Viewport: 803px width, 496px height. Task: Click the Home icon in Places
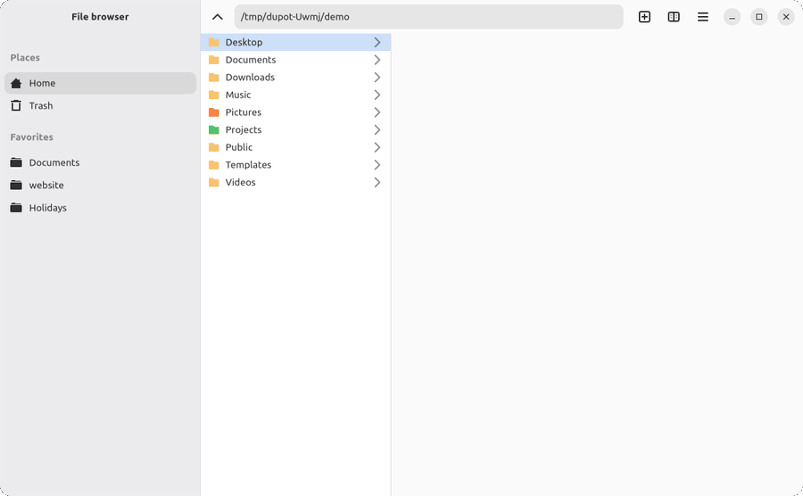pos(16,83)
